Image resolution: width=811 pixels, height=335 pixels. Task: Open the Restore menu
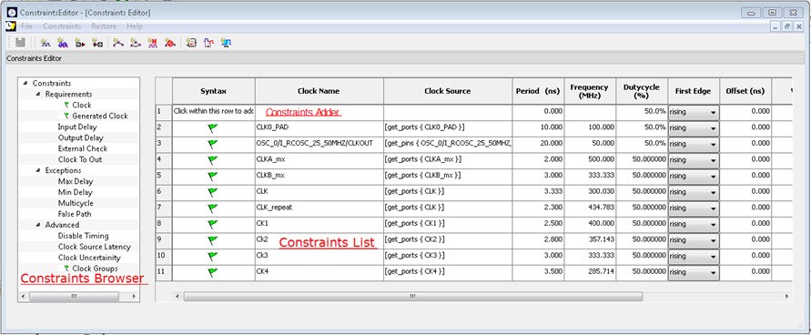[104, 26]
